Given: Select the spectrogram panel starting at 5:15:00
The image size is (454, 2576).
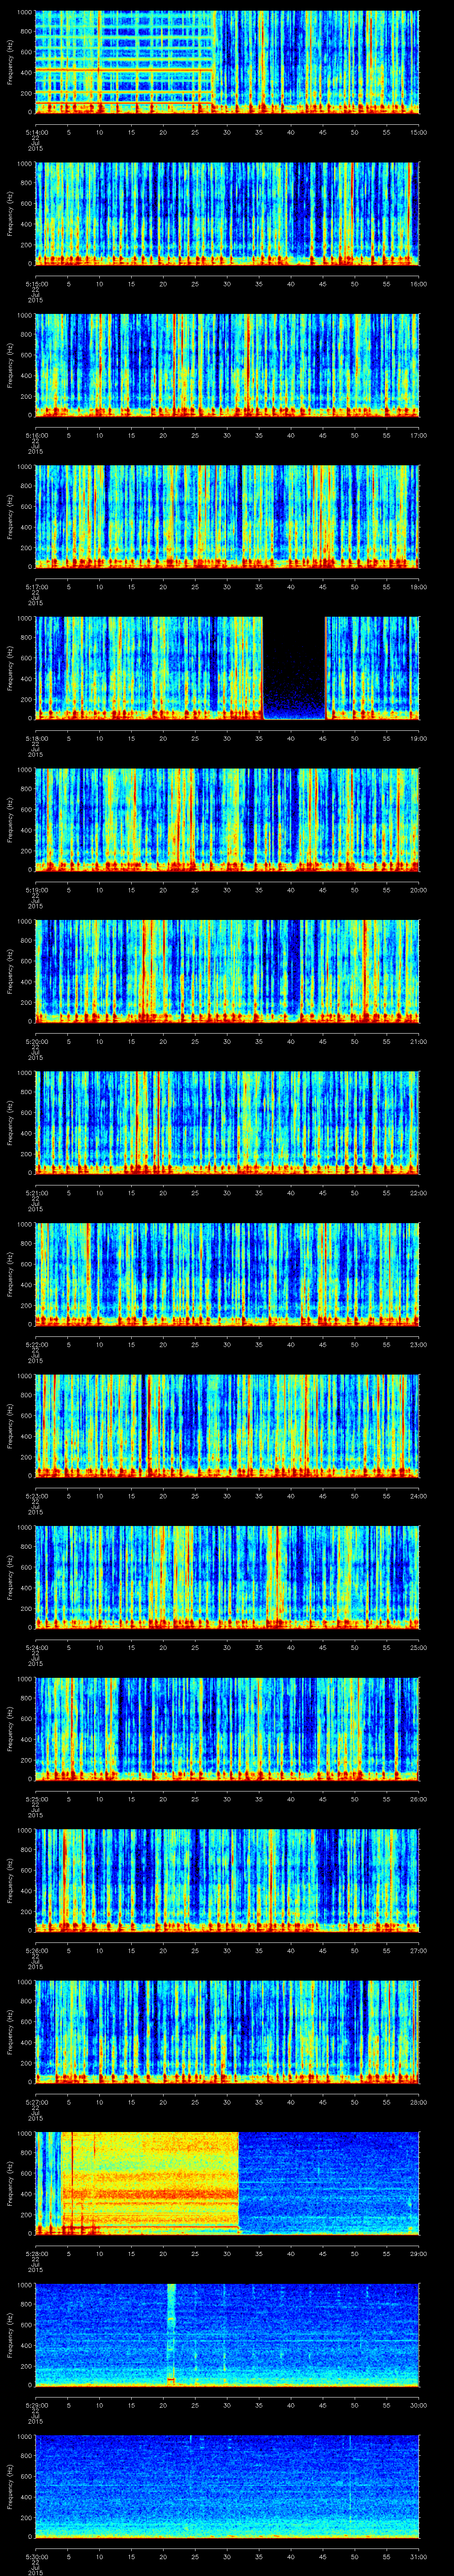Looking at the screenshot, I should click(x=227, y=213).
